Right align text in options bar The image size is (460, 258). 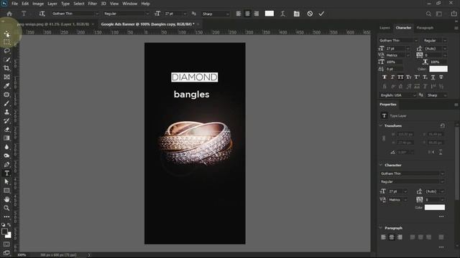[257, 14]
